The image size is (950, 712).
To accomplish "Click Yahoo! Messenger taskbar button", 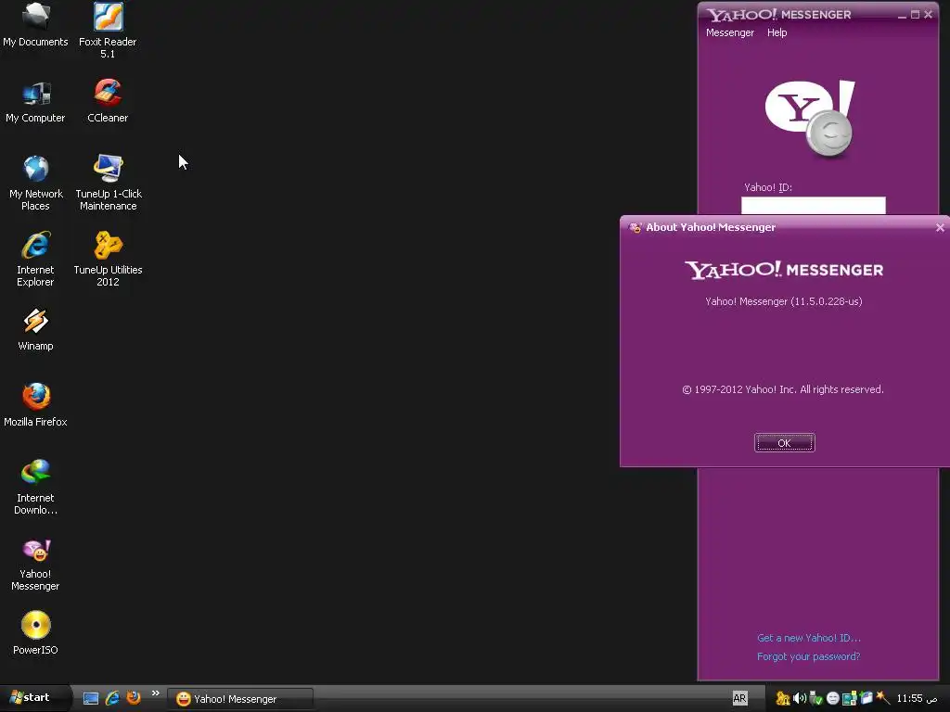I will pos(240,699).
